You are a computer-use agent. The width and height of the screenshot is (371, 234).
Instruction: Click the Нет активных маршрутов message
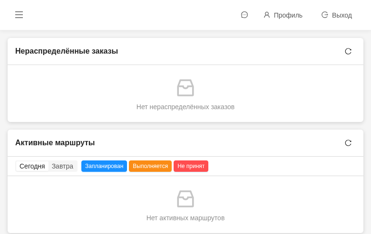(x=185, y=218)
